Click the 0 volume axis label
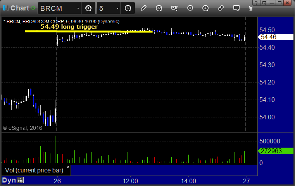This screenshot has width=295, height=186. (x=261, y=162)
